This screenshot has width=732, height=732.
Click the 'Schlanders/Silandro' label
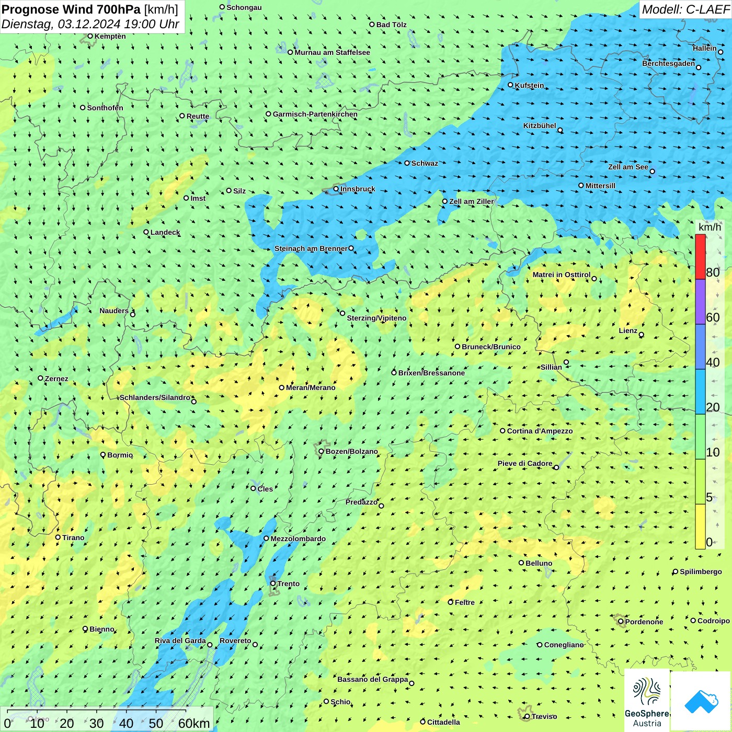(x=155, y=397)
